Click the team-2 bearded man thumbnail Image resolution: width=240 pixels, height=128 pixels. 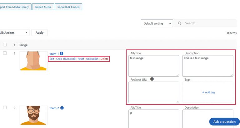[x=33, y=116]
